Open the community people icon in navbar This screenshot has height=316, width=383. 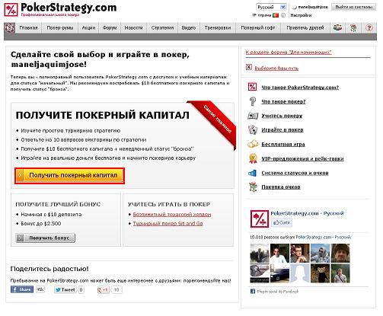pos(337,27)
